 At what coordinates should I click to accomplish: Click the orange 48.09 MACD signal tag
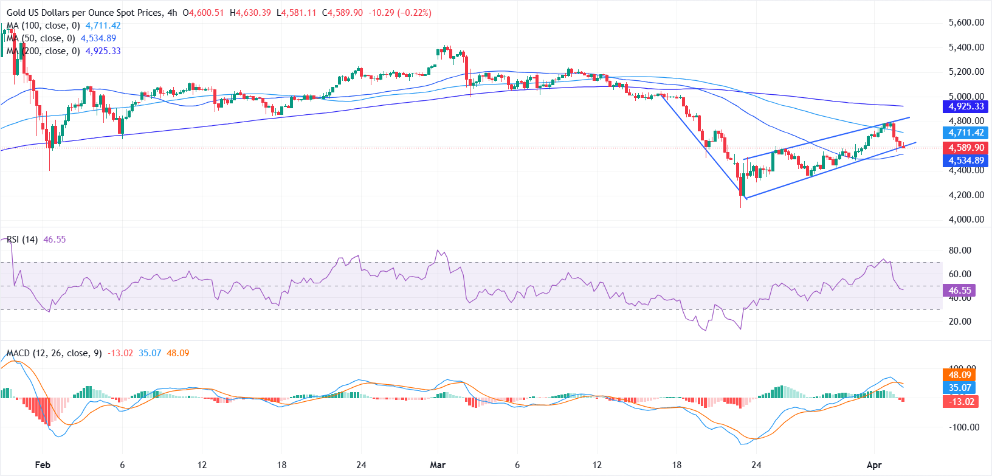[960, 375]
